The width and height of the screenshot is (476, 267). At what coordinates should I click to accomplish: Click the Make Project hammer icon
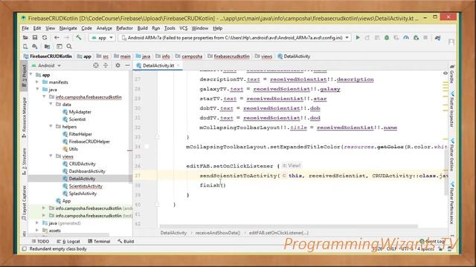tap(79, 38)
